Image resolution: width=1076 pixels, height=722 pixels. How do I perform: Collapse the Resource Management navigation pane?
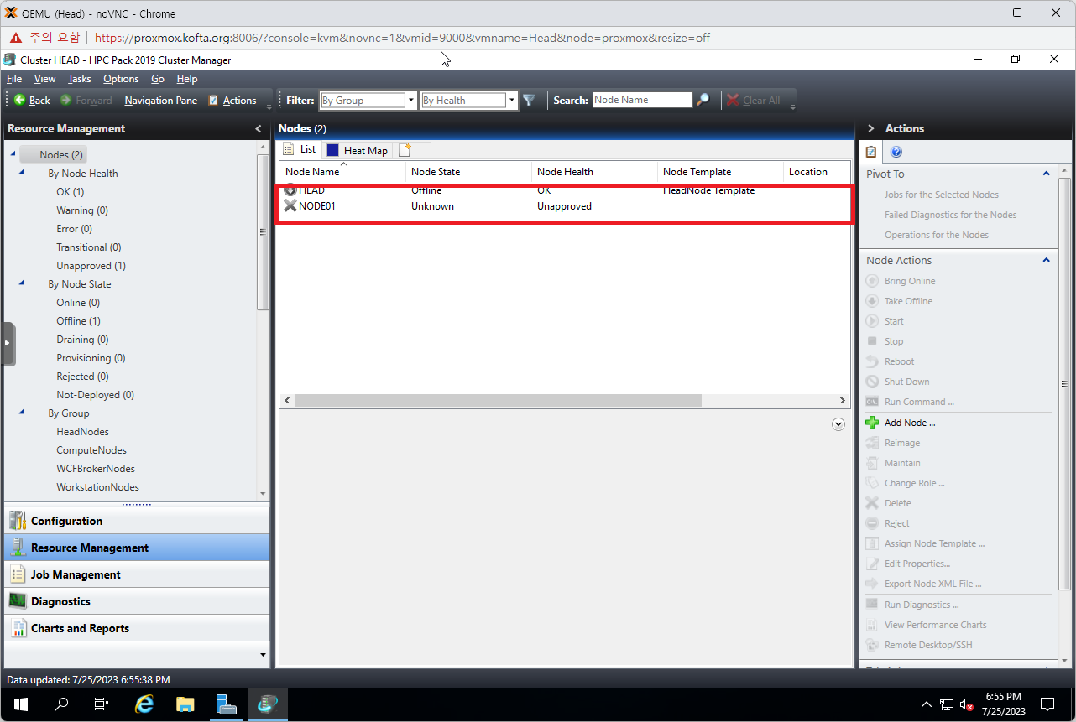tap(259, 129)
